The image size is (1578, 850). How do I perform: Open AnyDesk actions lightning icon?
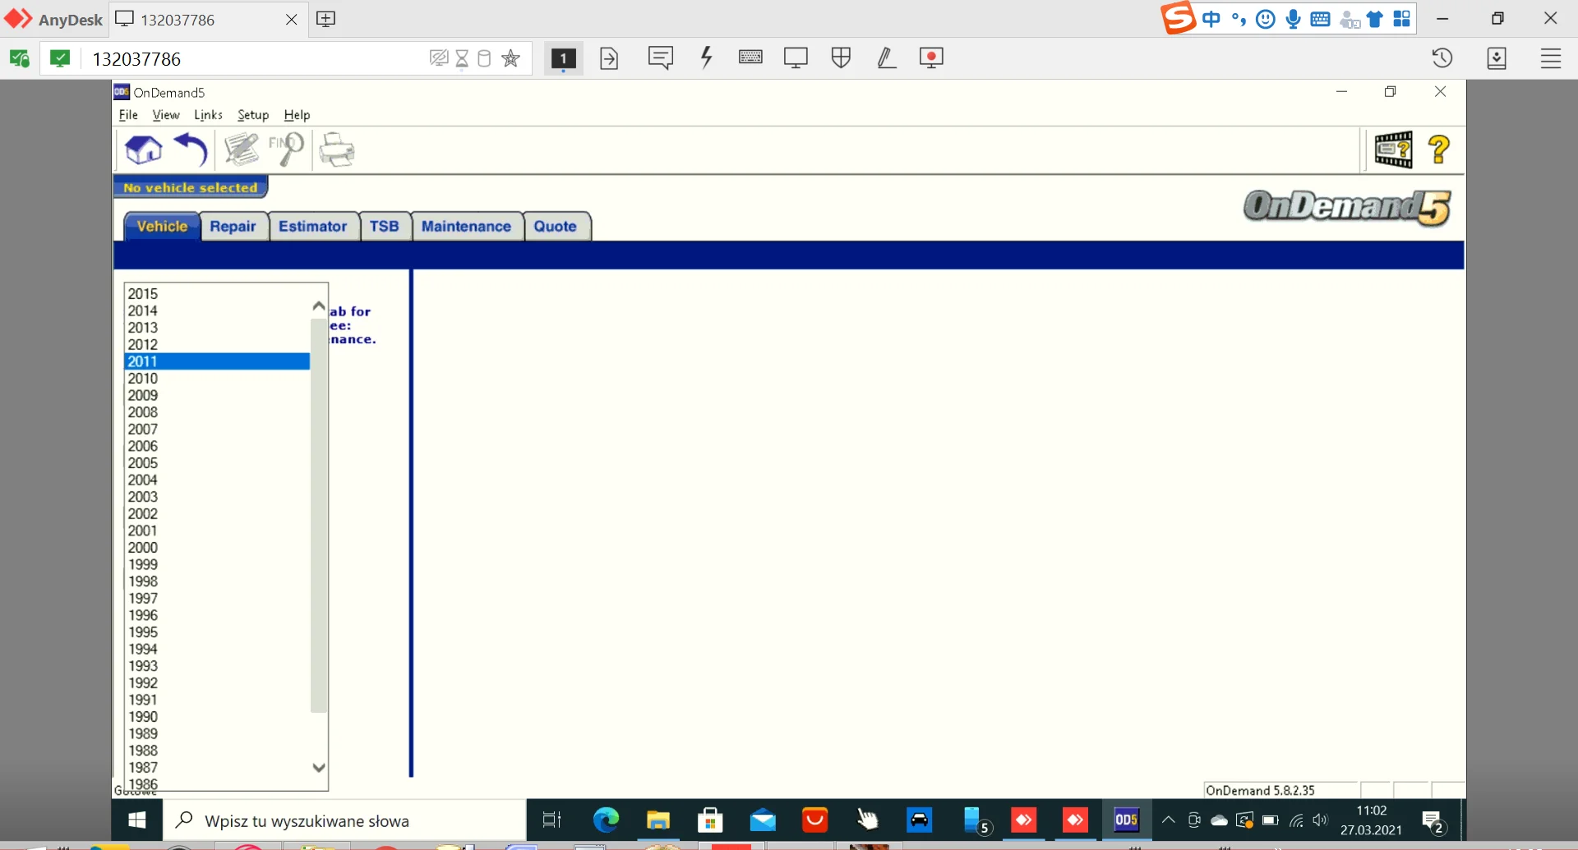tap(706, 57)
